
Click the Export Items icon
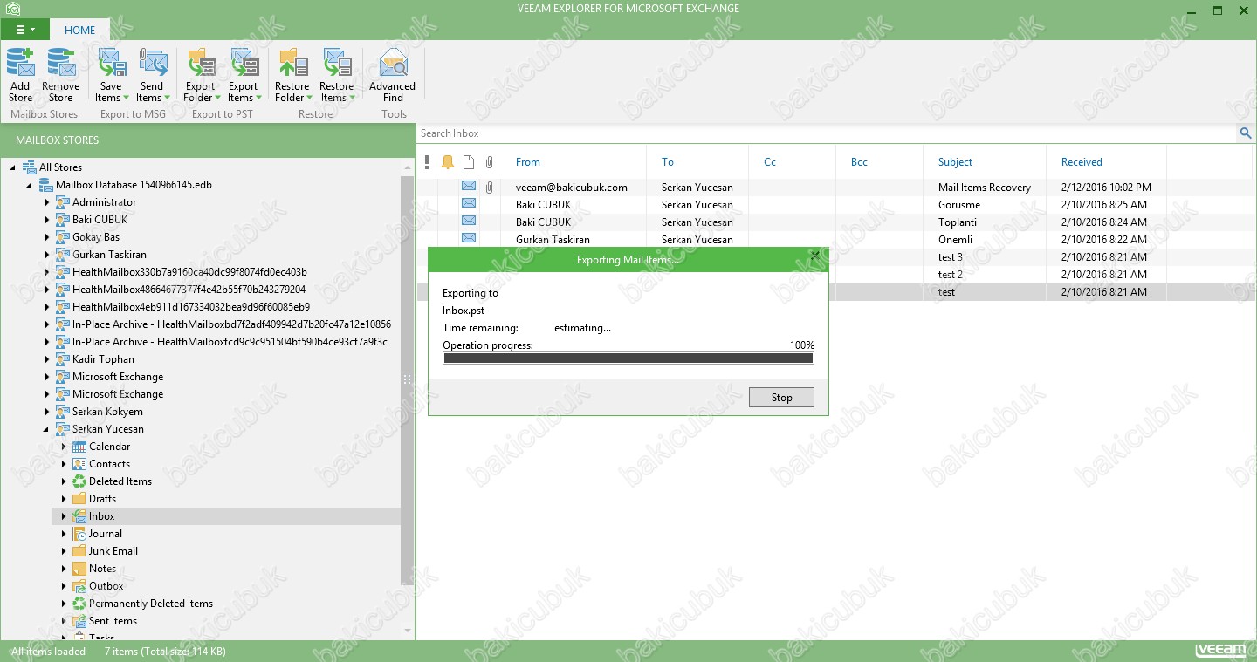244,75
